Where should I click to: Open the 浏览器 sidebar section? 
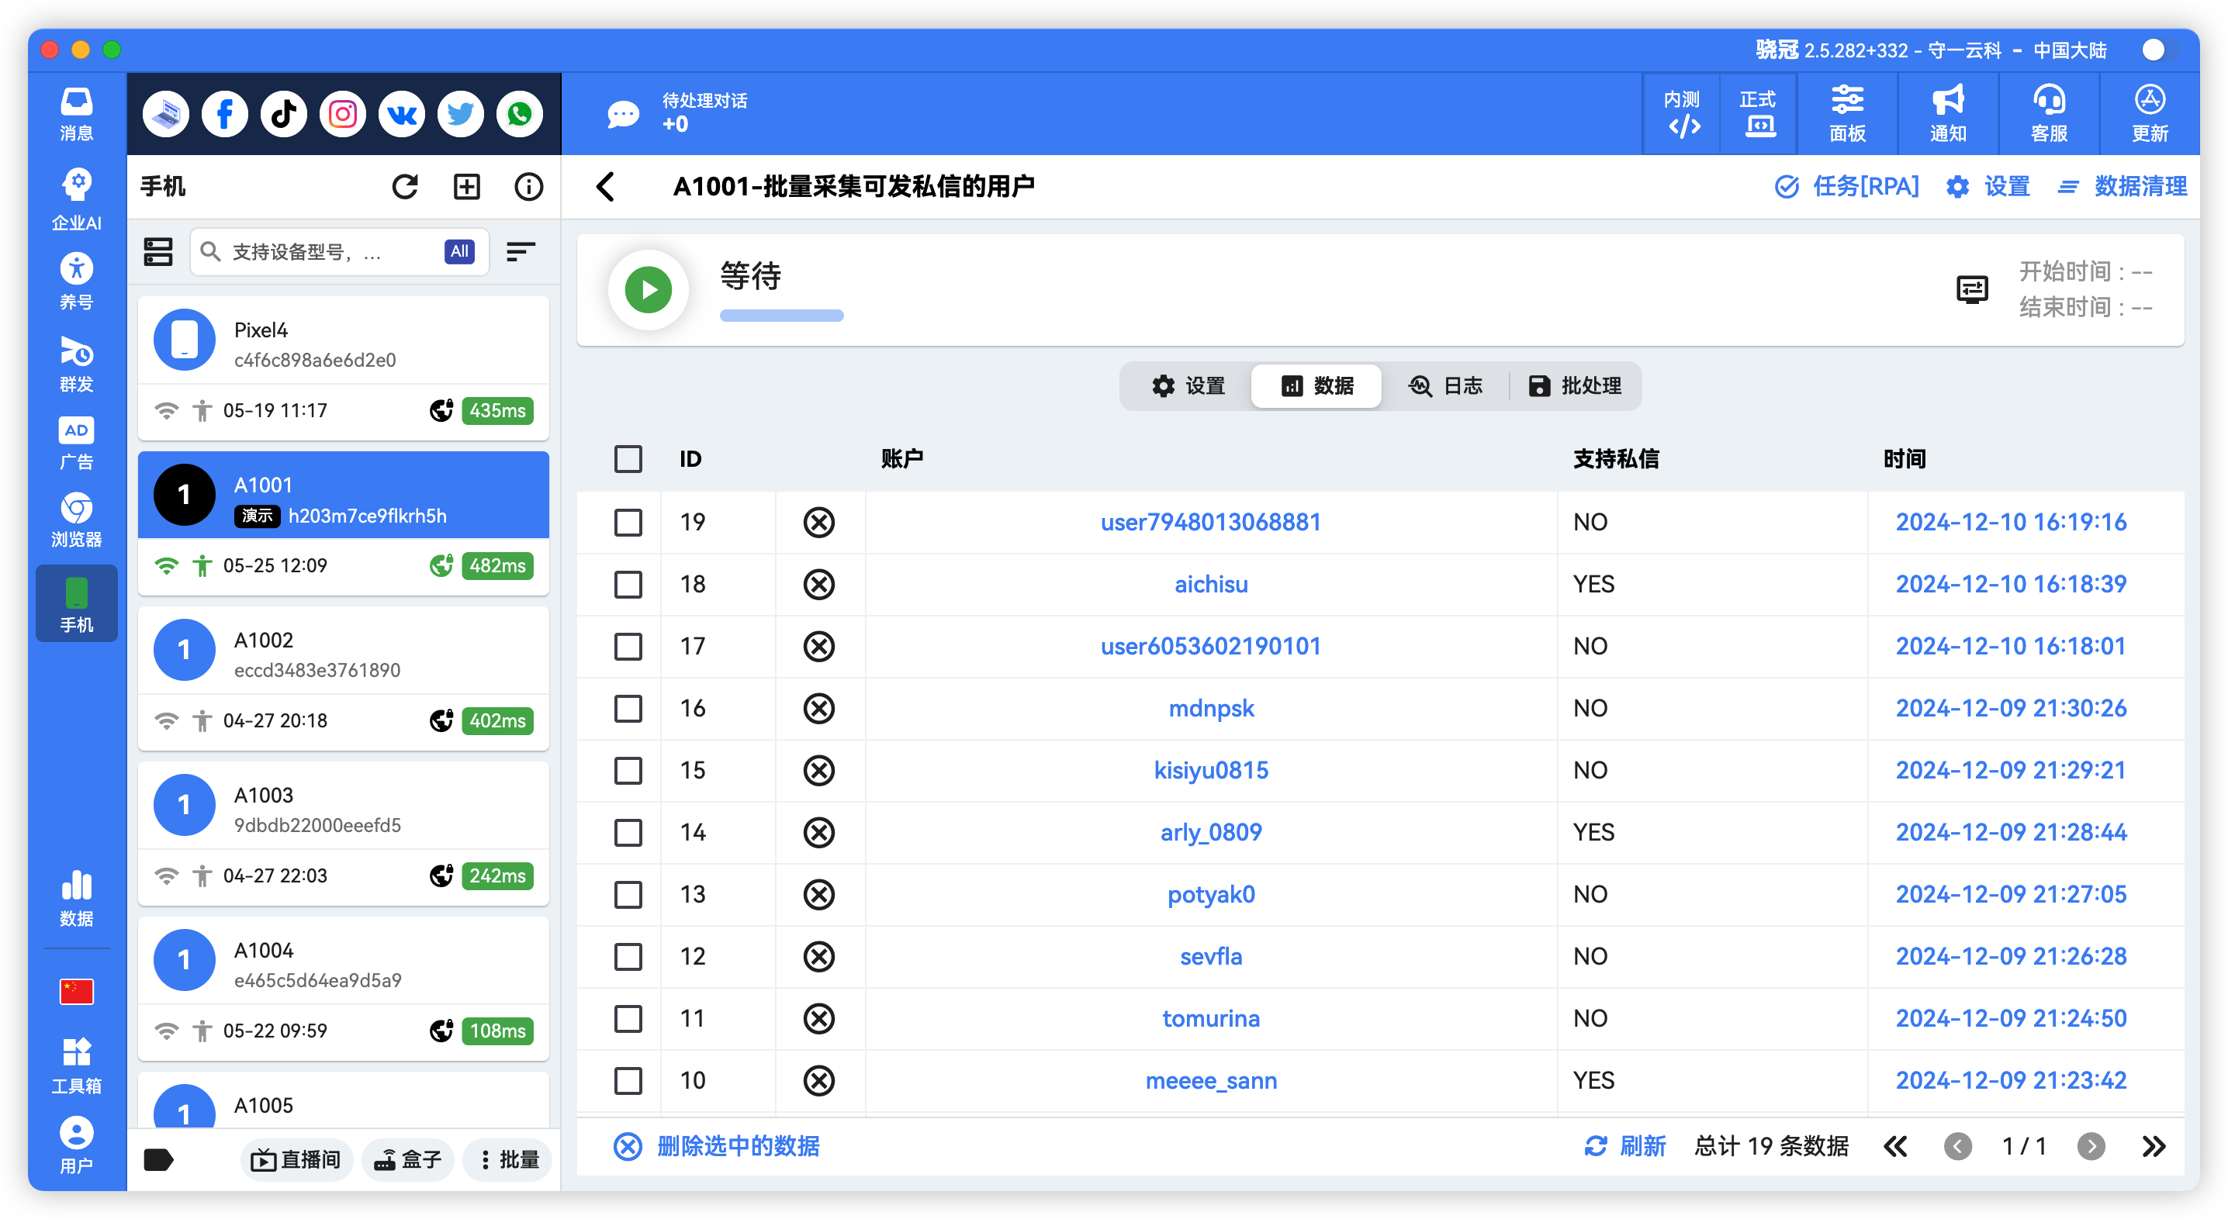pyautogui.click(x=76, y=519)
